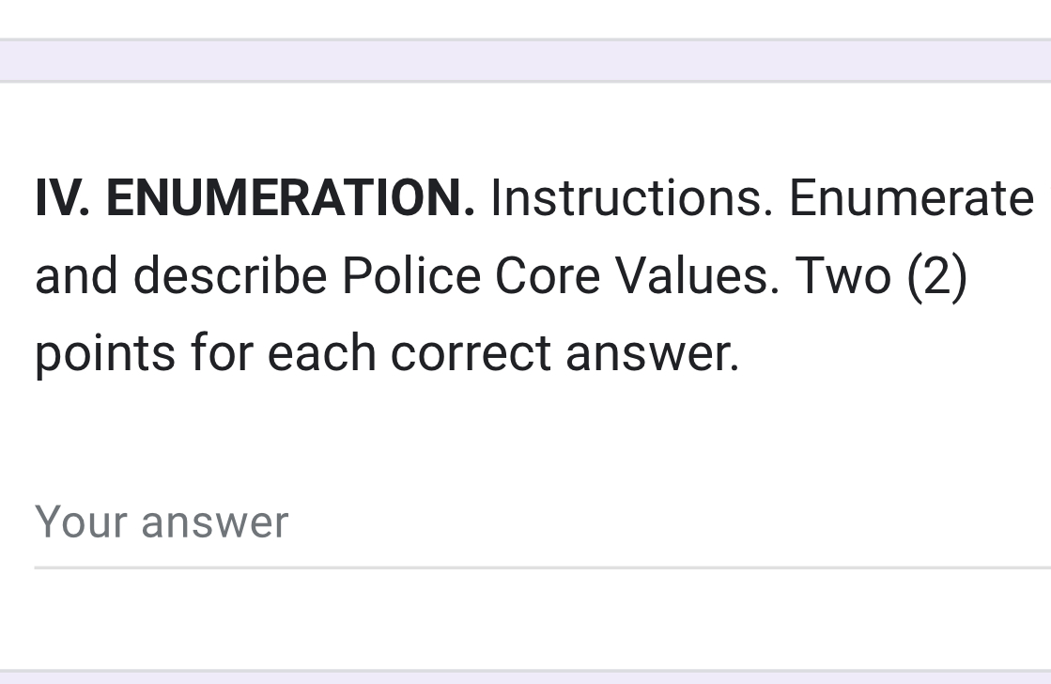Click the grey card strip above the question

[526, 58]
